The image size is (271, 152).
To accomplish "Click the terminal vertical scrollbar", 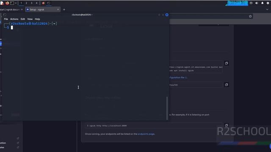I will (x=167, y=108).
